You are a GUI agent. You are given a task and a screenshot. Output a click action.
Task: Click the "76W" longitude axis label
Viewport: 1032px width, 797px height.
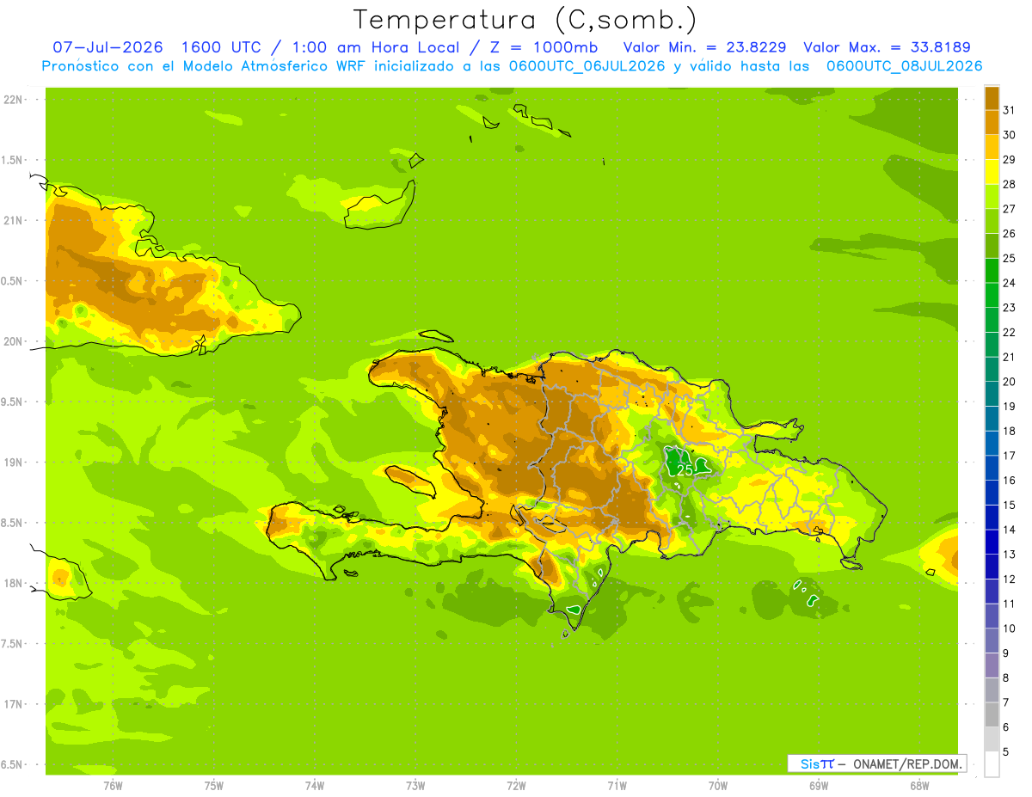(x=113, y=786)
